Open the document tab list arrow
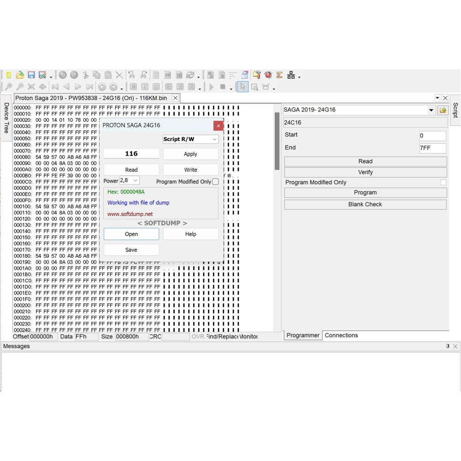This screenshot has width=461, height=461. pos(437,98)
